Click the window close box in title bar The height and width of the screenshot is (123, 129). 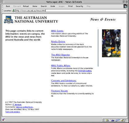2,2
